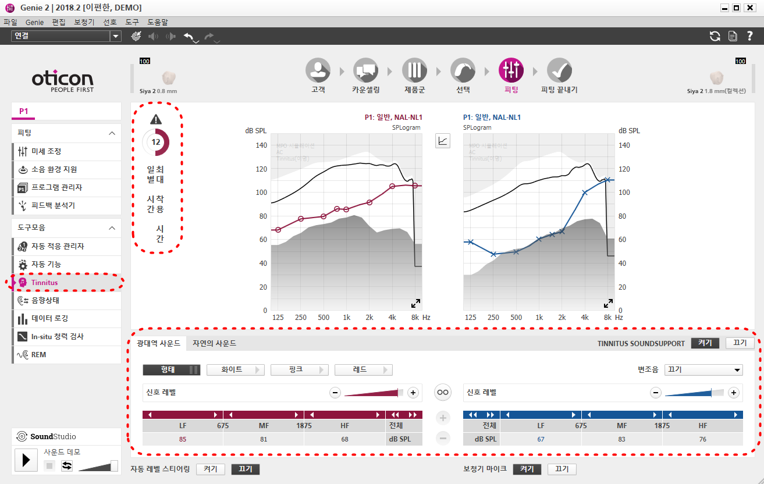Open 데이터 로깅 data logging
Viewport: 764px width, 484px height.
point(66,318)
